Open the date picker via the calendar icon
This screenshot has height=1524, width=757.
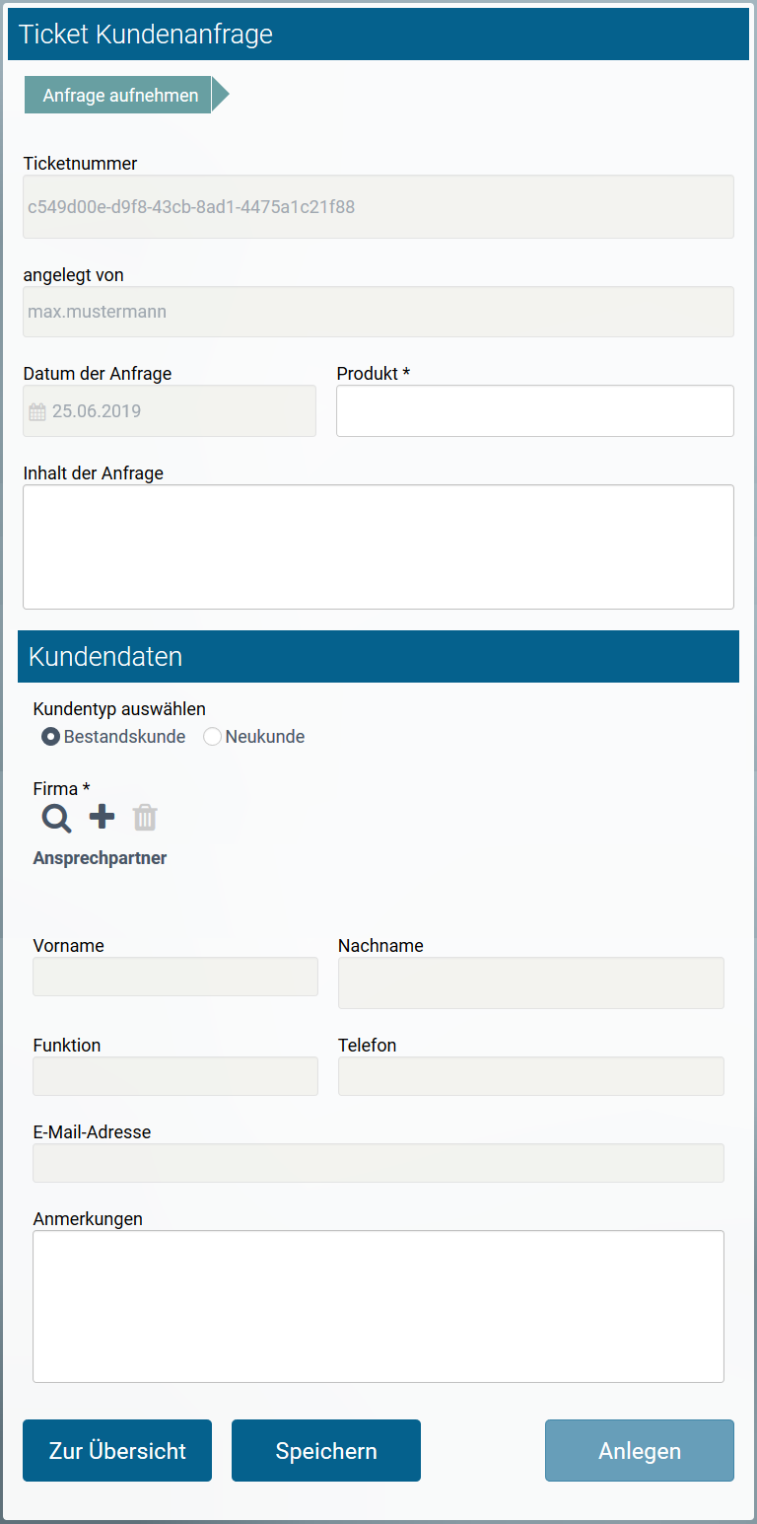37,411
